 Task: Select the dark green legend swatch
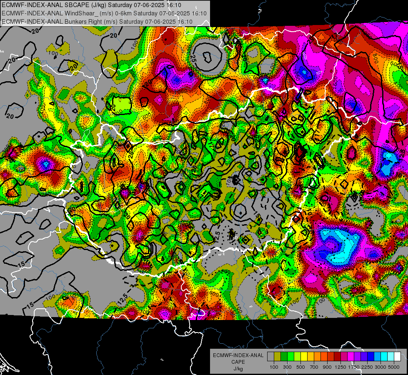(284, 357)
